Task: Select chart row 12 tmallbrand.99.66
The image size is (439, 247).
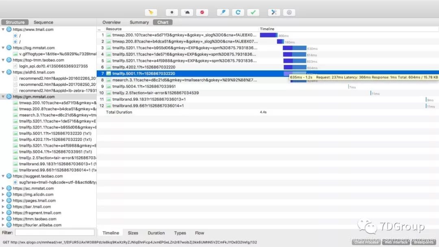Action: point(267,106)
